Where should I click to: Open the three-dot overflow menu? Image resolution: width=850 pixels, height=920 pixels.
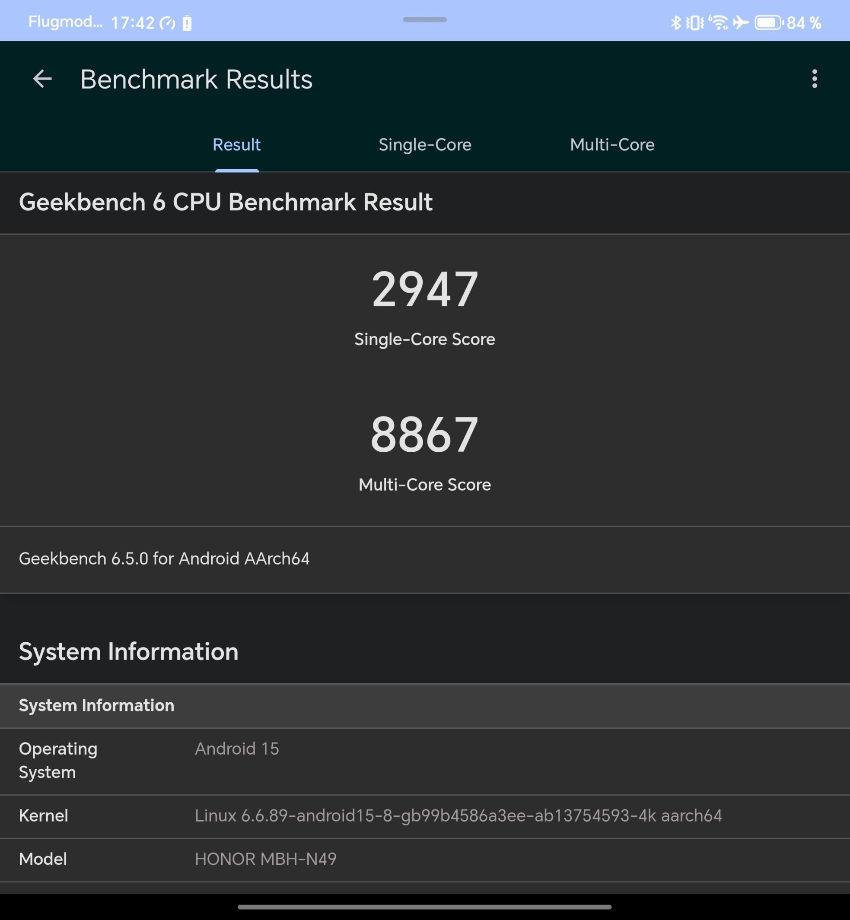pos(814,79)
